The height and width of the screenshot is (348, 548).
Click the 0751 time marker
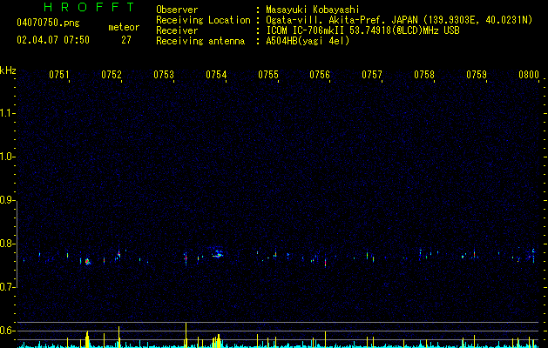coord(59,75)
